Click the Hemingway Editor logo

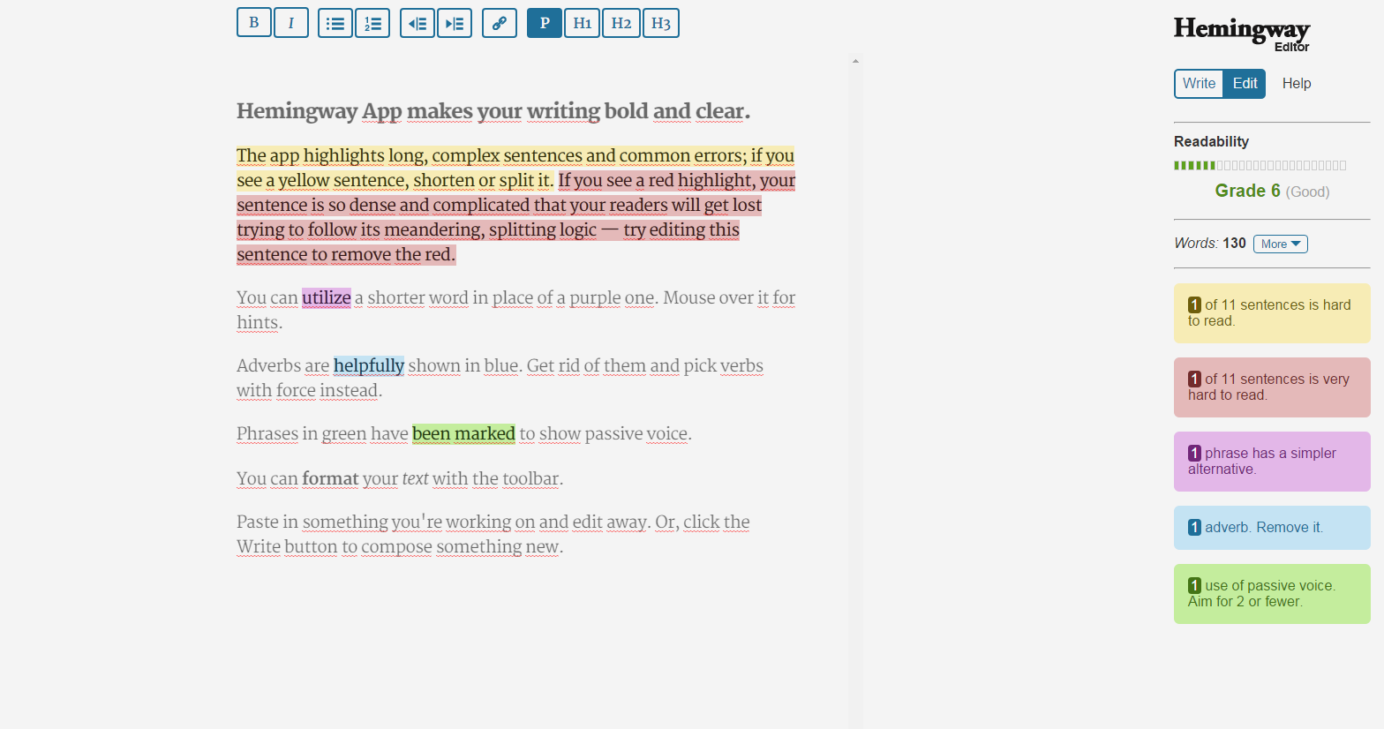click(1242, 34)
